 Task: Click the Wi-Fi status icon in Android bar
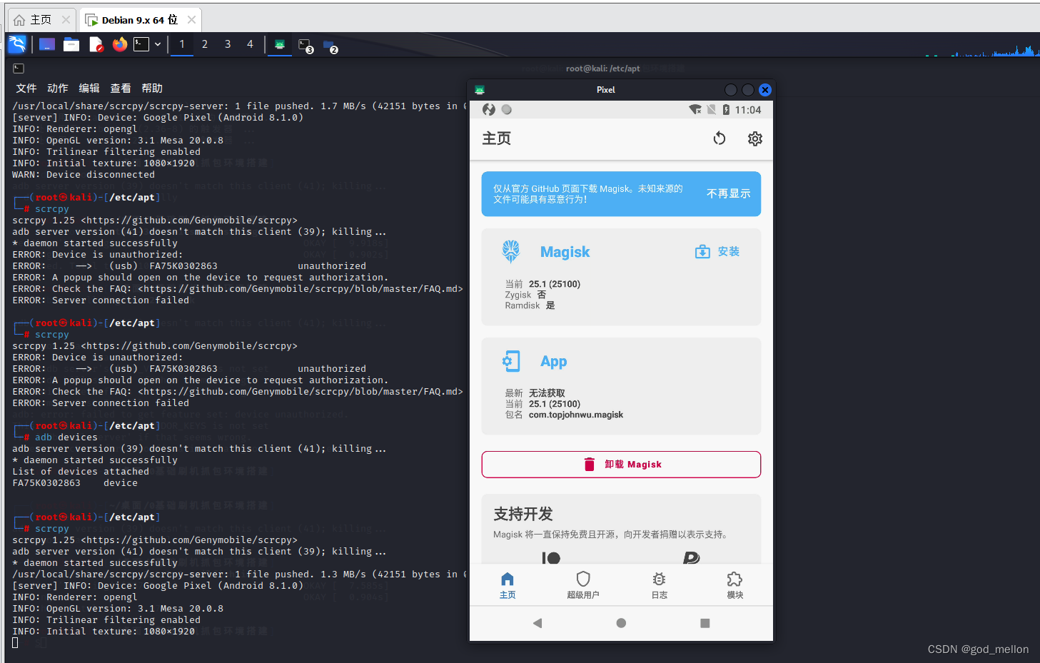pyautogui.click(x=695, y=109)
